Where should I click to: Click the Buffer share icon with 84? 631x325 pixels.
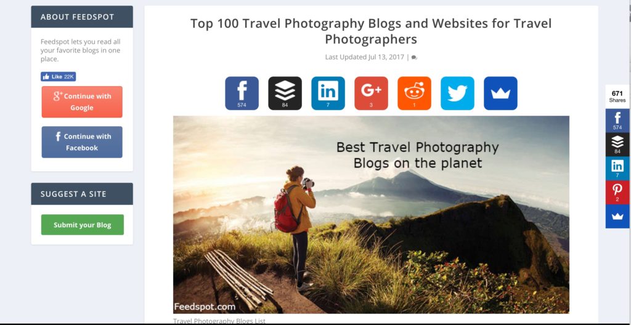285,94
